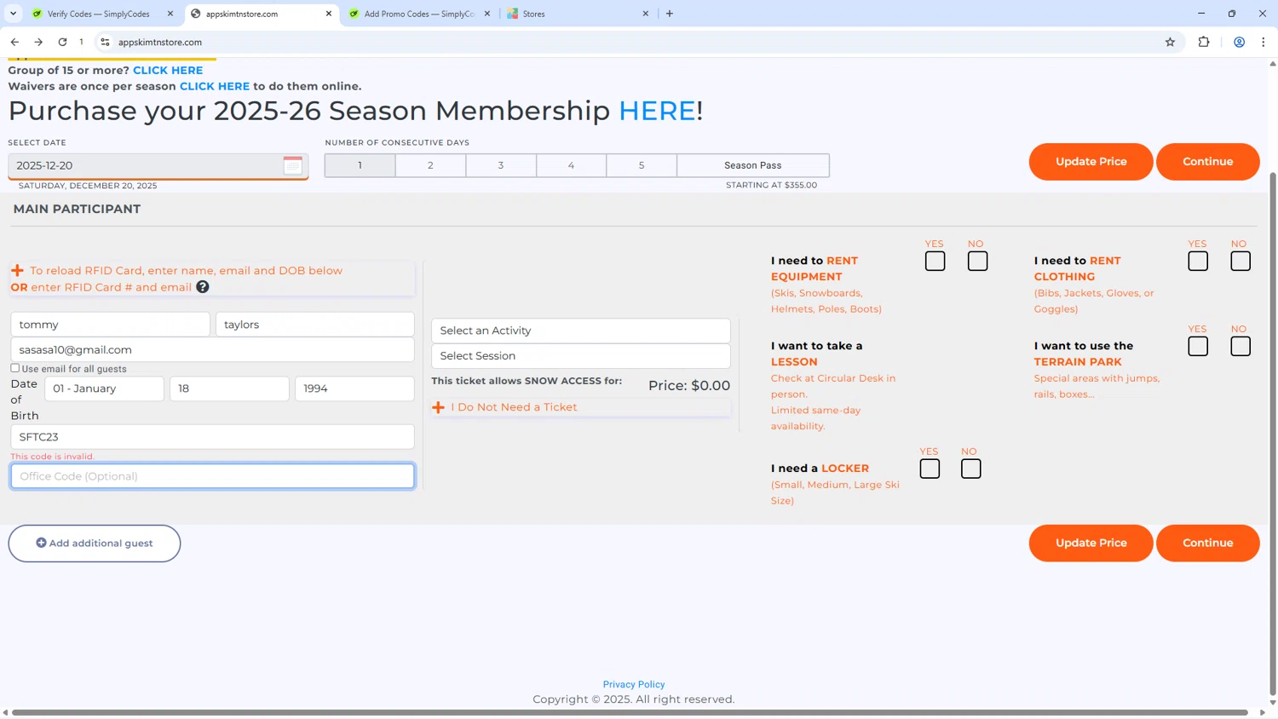Choose the Season Pass option
Viewport: 1278px width, 719px height.
(x=753, y=165)
